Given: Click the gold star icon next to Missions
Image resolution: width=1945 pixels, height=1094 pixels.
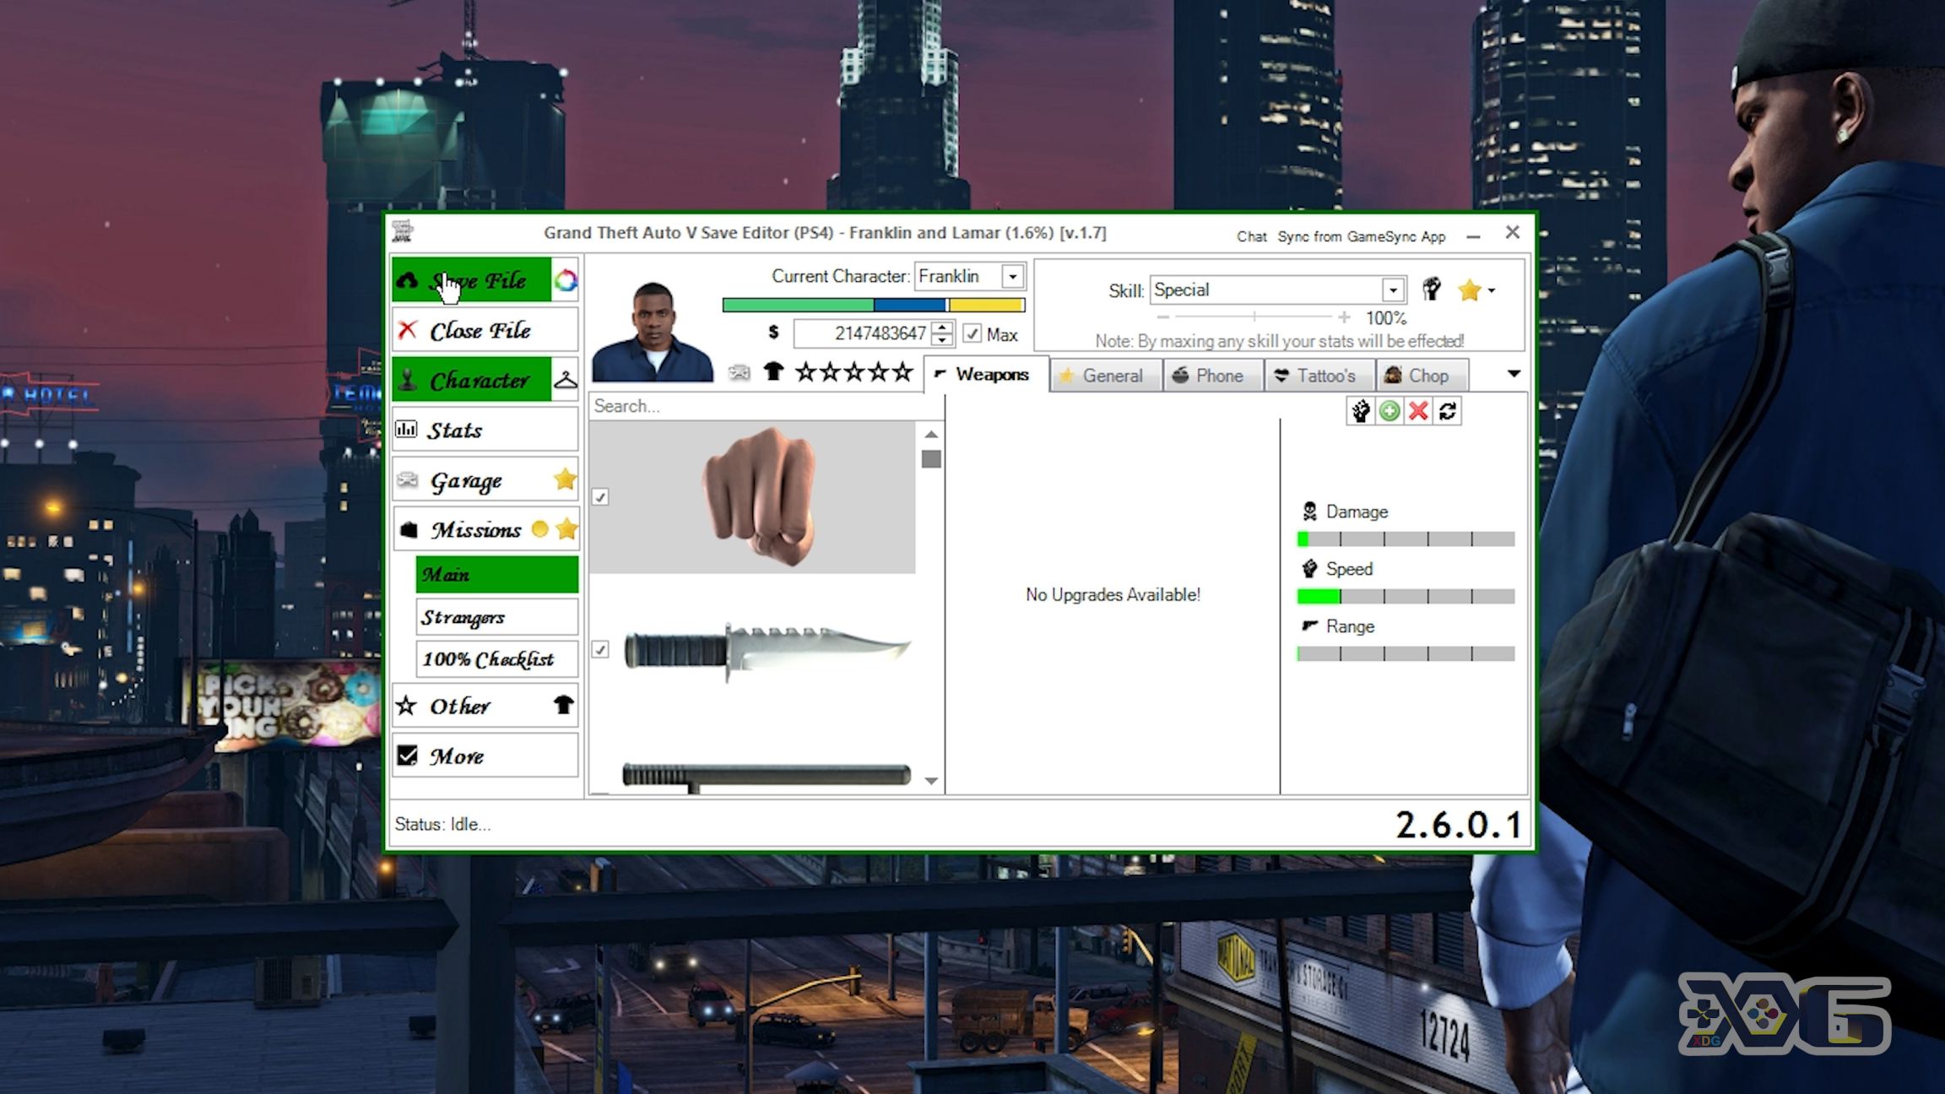Looking at the screenshot, I should 566,529.
